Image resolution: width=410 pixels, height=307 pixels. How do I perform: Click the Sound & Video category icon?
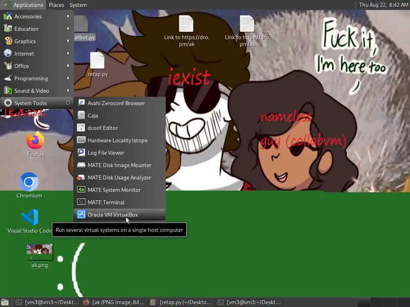click(8, 91)
